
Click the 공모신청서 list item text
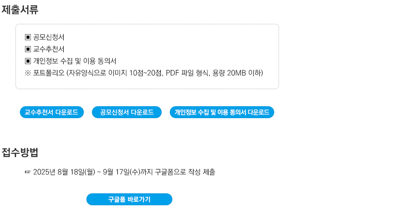pyautogui.click(x=49, y=37)
